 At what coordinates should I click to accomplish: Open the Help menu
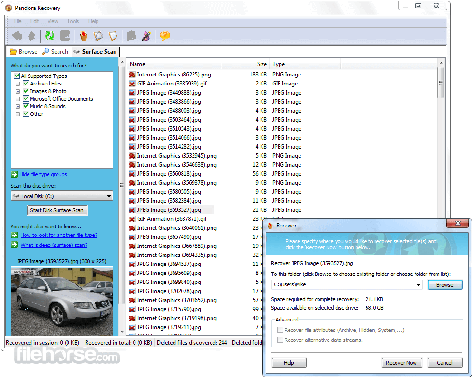tap(93, 21)
